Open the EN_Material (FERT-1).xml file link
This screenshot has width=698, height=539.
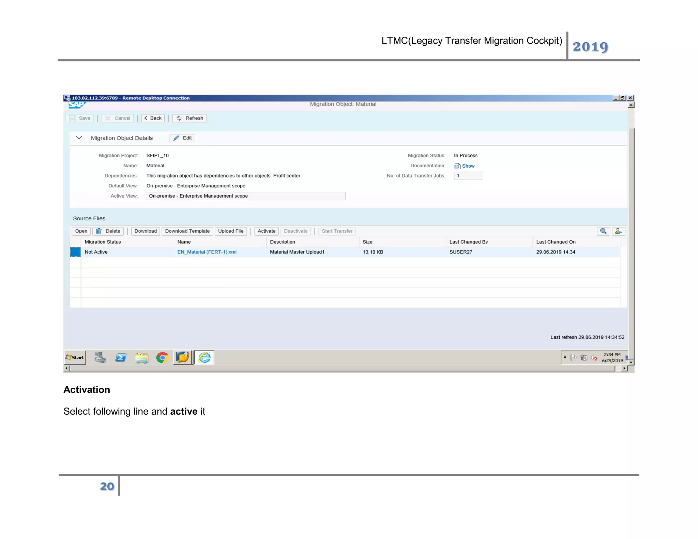[207, 252]
